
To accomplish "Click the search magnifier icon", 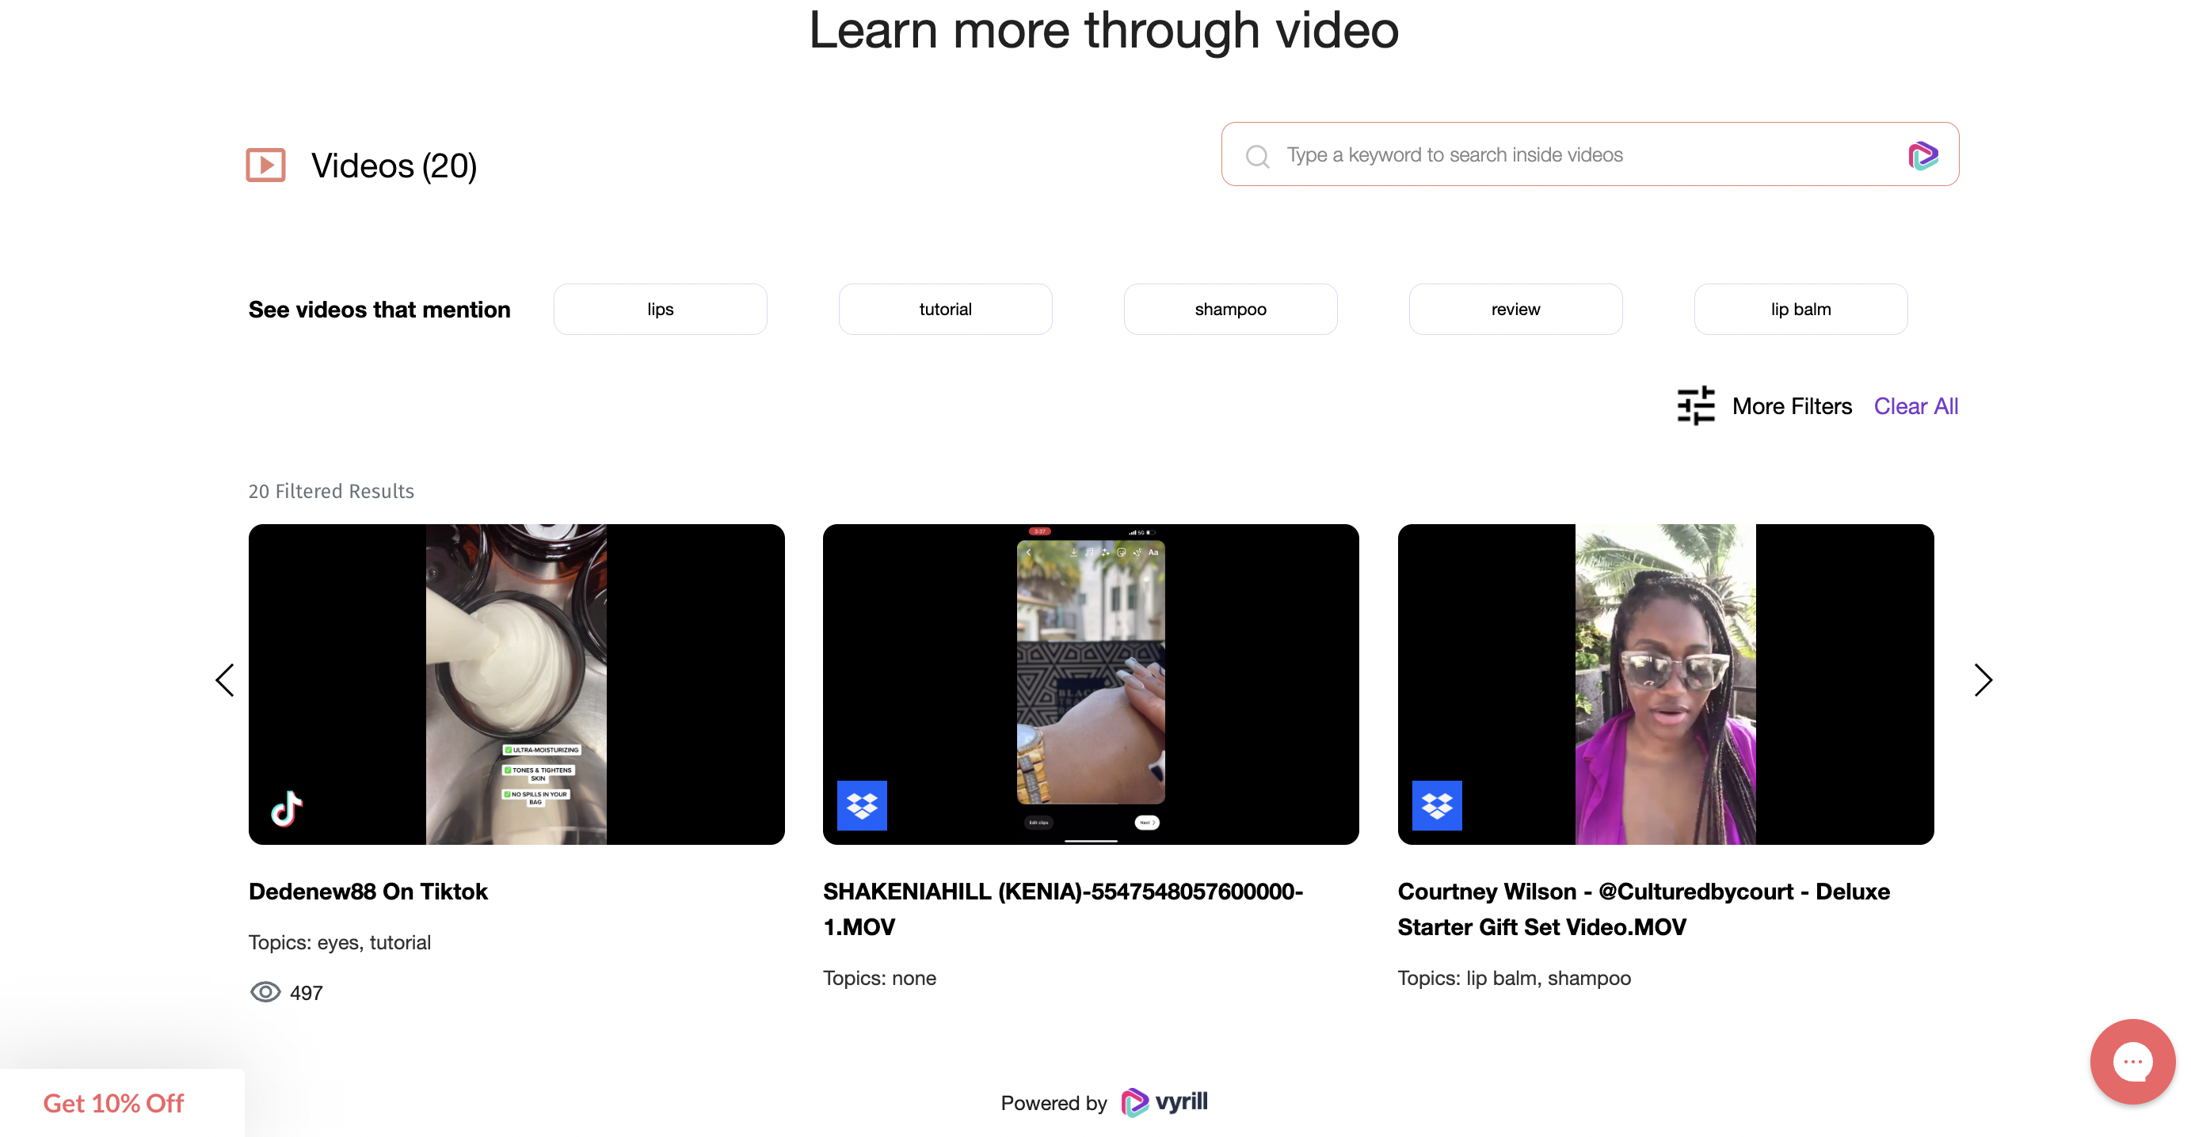I will click(1257, 156).
